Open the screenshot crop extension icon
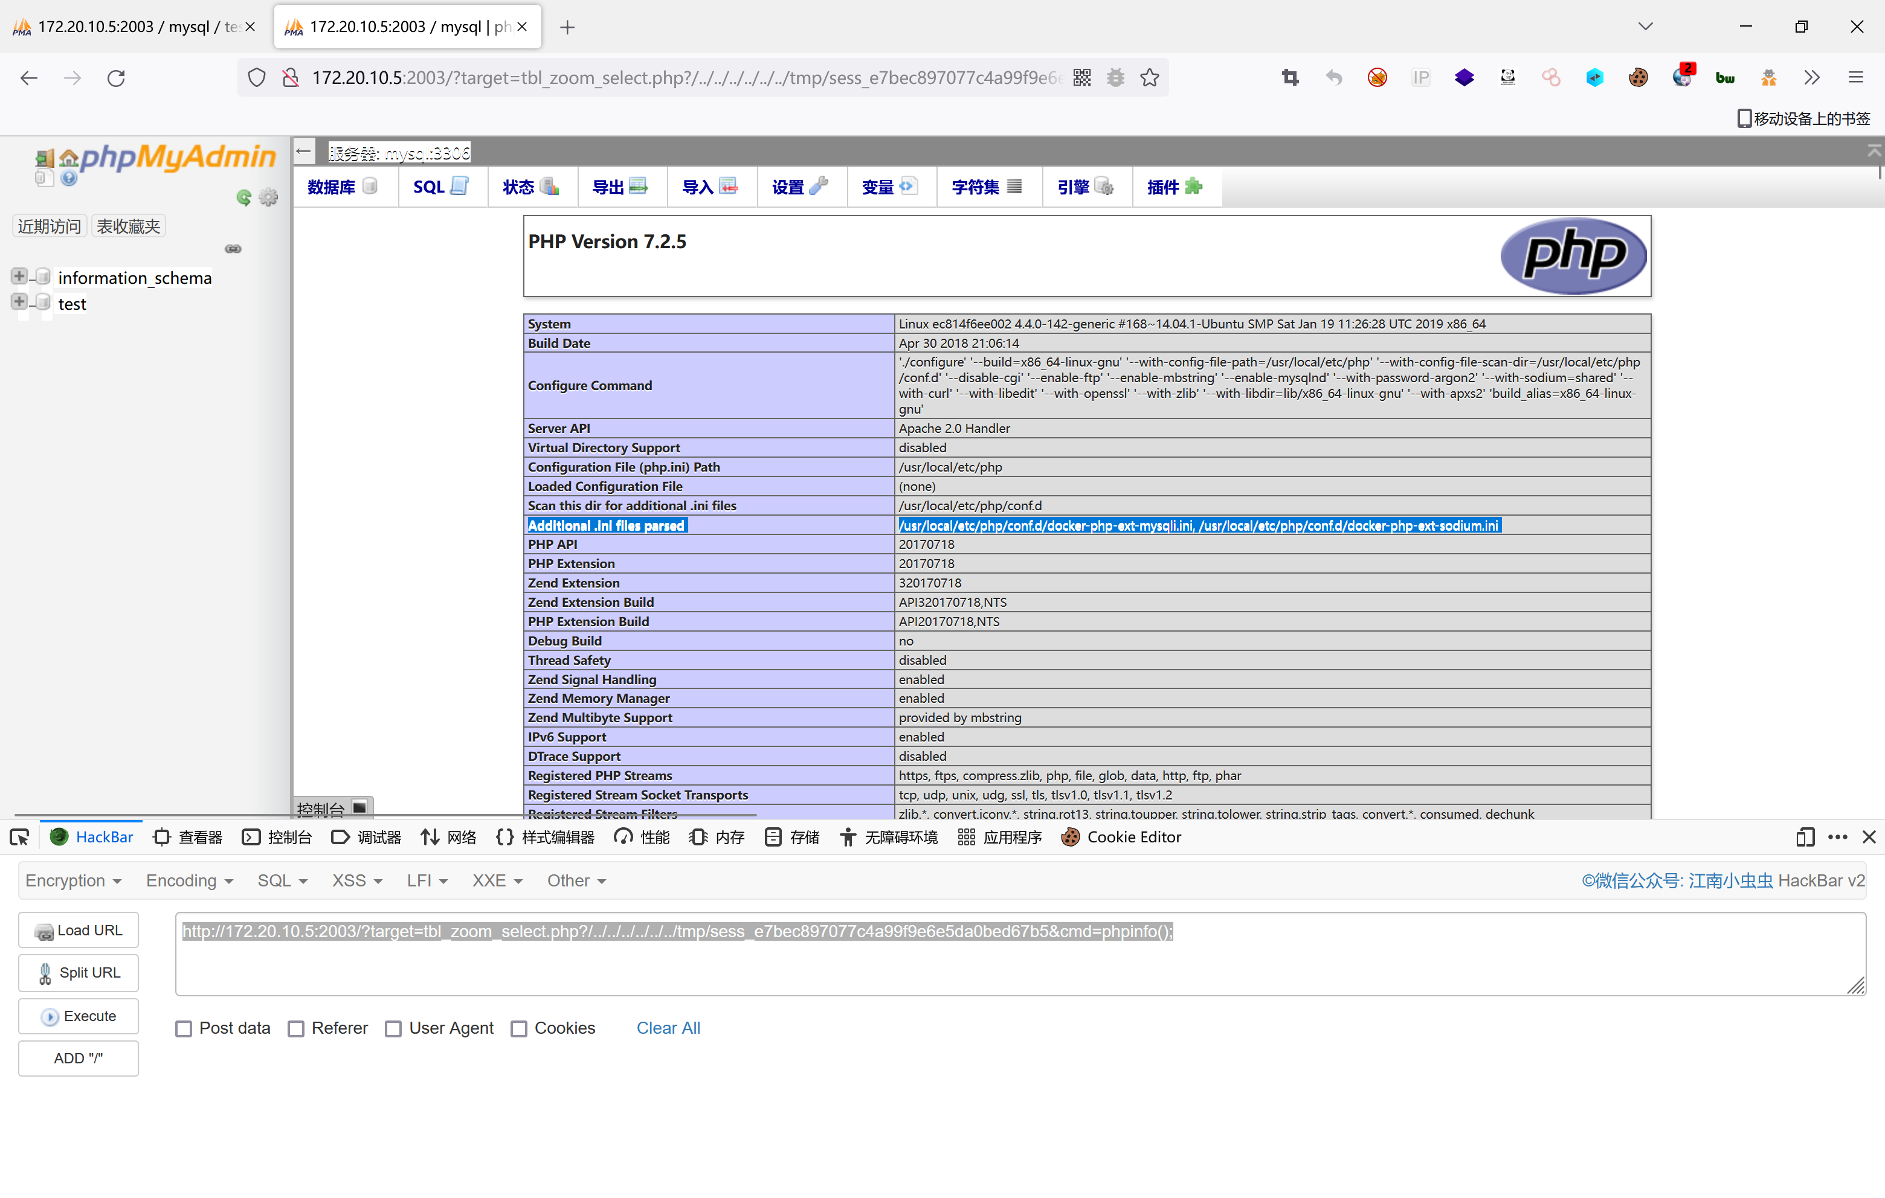The width and height of the screenshot is (1885, 1198). (x=1289, y=77)
